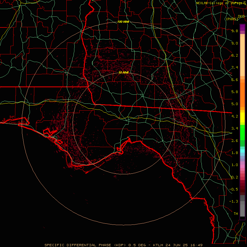
Task: Pick the bright green swatch on color bar
Action: point(242,132)
